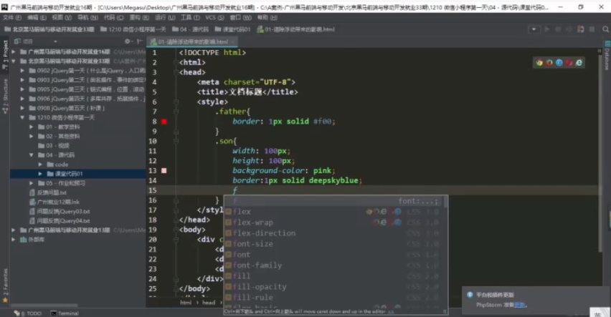The height and width of the screenshot is (317, 611).
Task: Click the colorful VCS toolbar icon
Action: pyautogui.click(x=581, y=29)
